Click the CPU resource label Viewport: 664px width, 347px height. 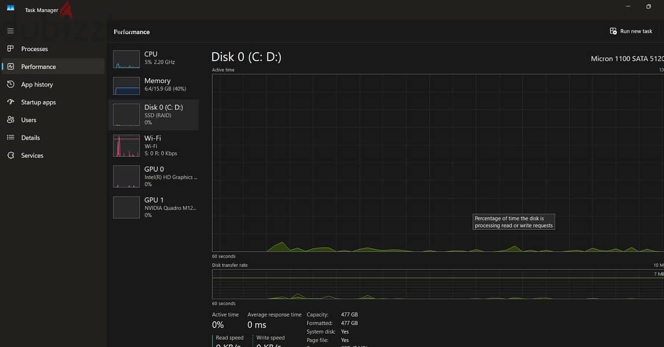point(151,54)
